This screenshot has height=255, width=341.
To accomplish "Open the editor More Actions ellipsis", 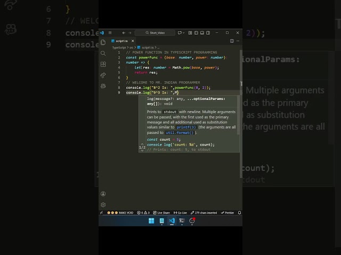I will point(238,41).
